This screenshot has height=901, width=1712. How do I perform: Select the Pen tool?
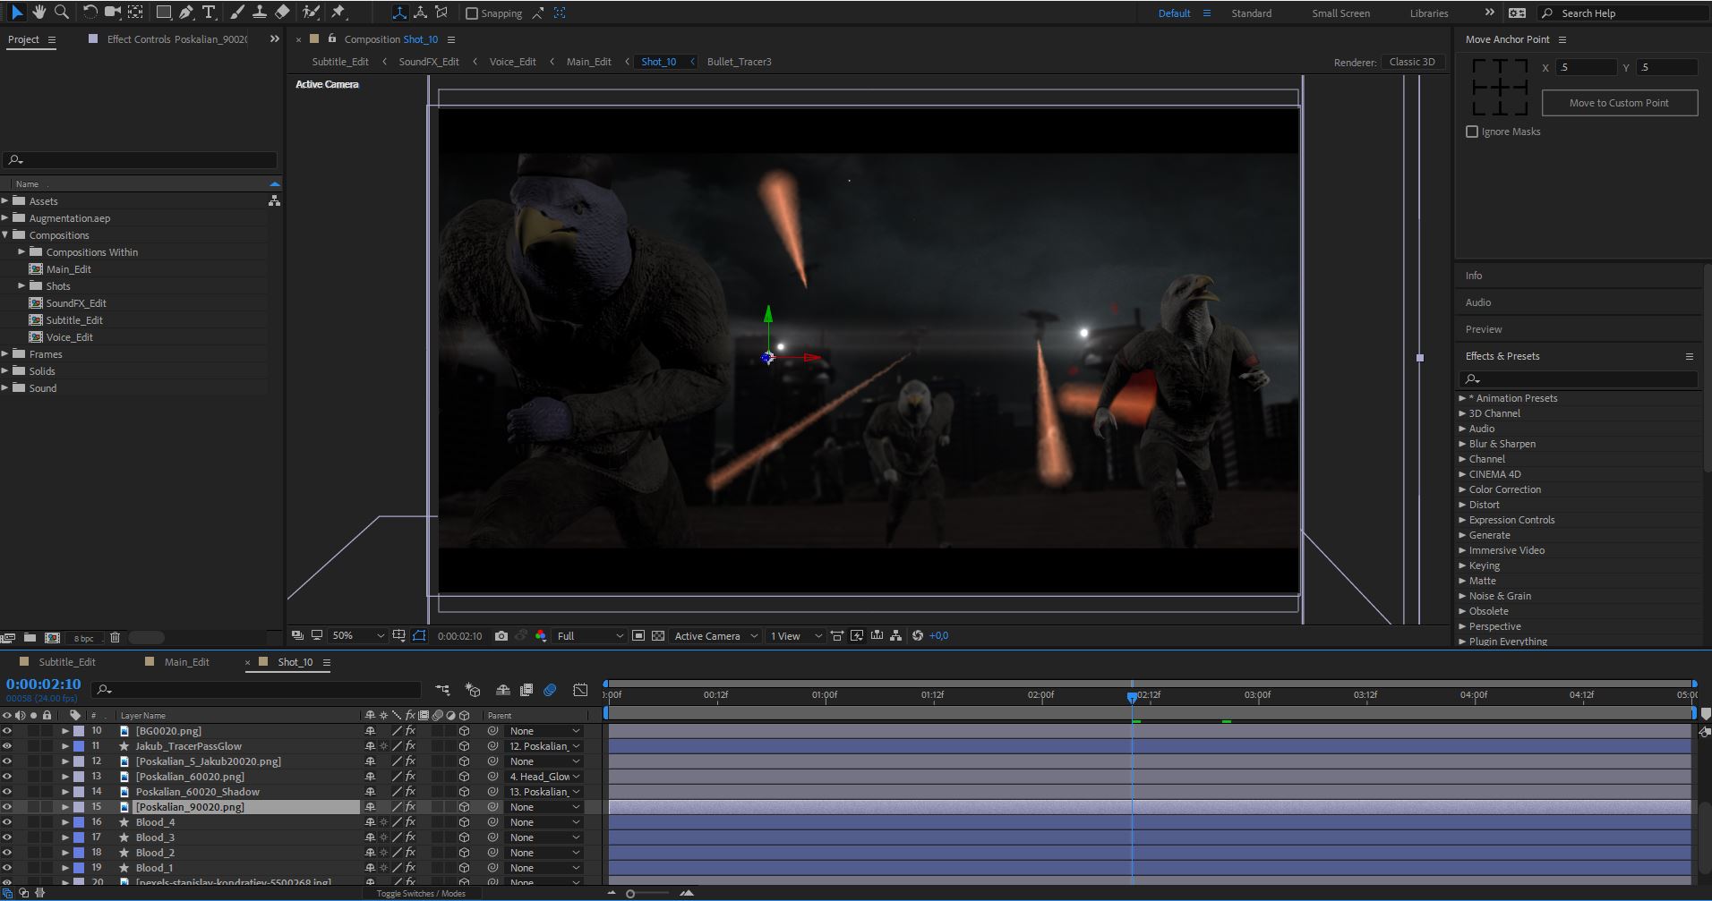tap(185, 13)
